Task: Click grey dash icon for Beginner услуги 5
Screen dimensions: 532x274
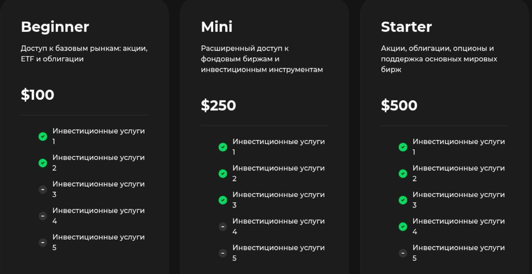Action: [43, 242]
